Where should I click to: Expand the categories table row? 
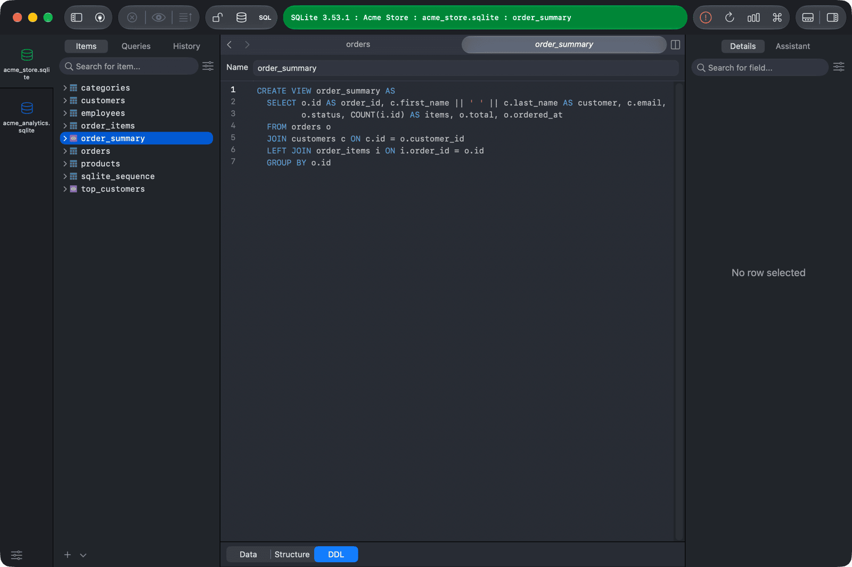[x=65, y=88]
